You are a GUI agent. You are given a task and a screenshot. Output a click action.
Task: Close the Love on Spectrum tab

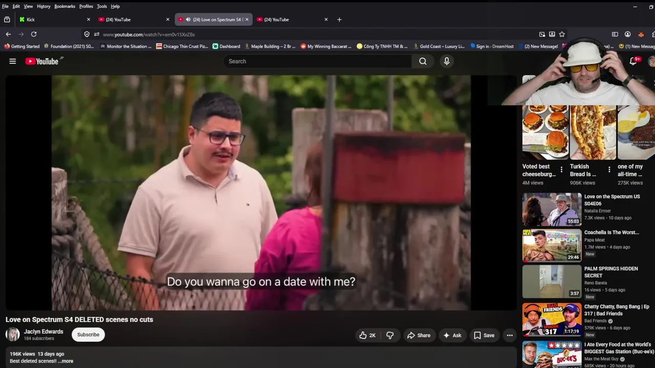point(247,19)
